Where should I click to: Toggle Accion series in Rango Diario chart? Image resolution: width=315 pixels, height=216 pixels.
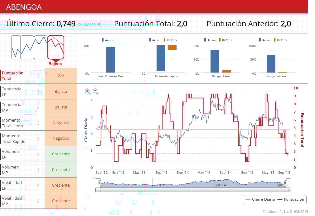210,40
